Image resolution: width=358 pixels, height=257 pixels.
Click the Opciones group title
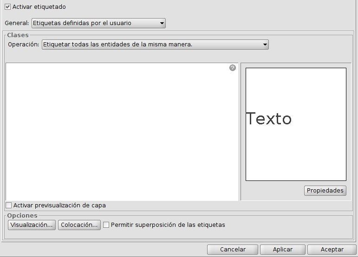(22, 216)
